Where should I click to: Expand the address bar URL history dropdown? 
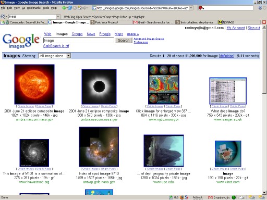[x=191, y=8]
